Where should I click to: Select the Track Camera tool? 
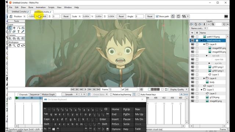pyautogui.click(x=10, y=38)
